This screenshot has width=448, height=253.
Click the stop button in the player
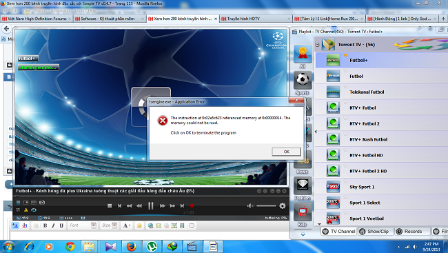(x=110, y=206)
